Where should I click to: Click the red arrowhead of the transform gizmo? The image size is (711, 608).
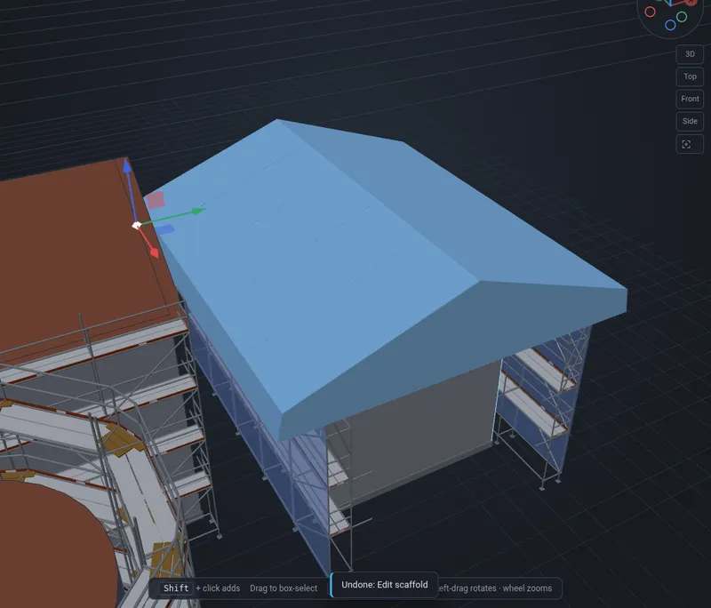(x=154, y=252)
